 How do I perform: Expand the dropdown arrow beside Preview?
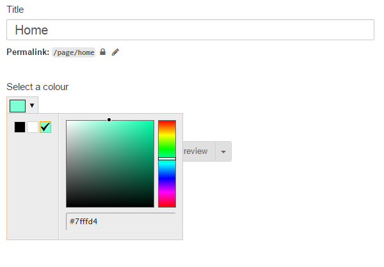(223, 151)
